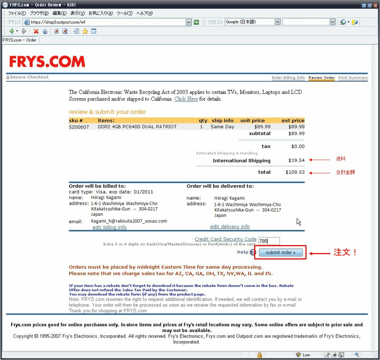Click the total amount $109.53

click(x=295, y=172)
